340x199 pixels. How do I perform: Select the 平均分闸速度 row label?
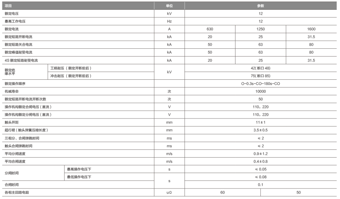coord(15,154)
